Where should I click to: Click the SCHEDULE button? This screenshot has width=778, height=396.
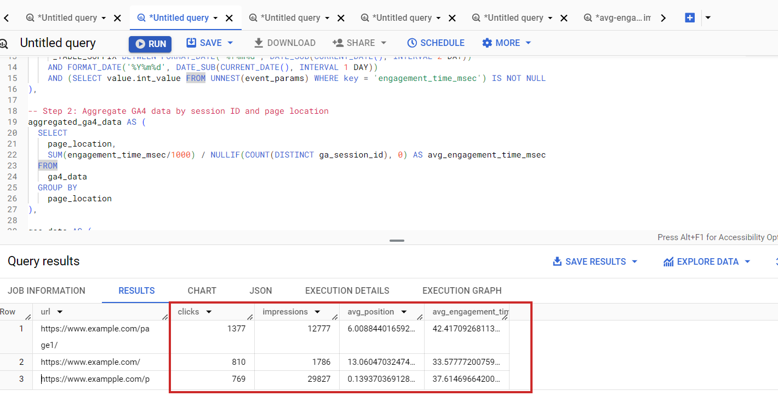tap(436, 43)
